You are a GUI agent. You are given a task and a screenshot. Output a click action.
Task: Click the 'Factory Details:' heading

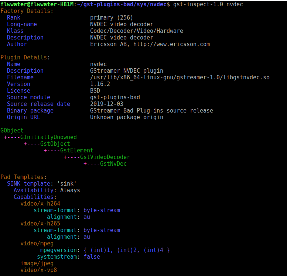(27, 11)
